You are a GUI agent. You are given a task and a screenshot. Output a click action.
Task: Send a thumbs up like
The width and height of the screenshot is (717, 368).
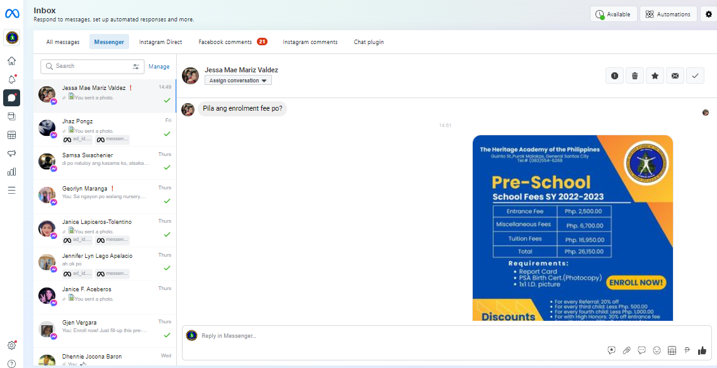702,350
